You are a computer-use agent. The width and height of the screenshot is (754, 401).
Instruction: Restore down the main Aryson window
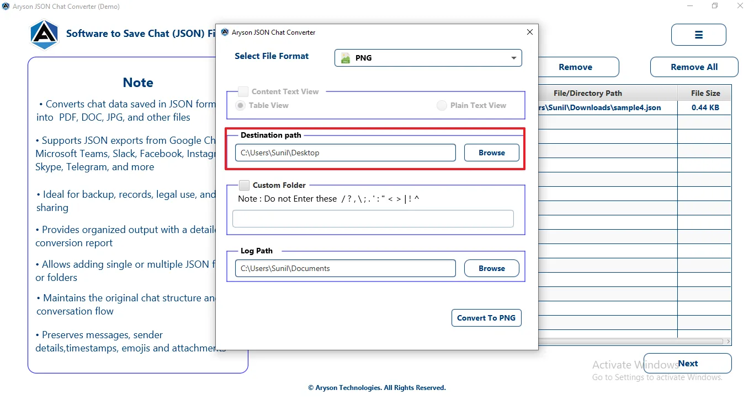[x=715, y=6]
